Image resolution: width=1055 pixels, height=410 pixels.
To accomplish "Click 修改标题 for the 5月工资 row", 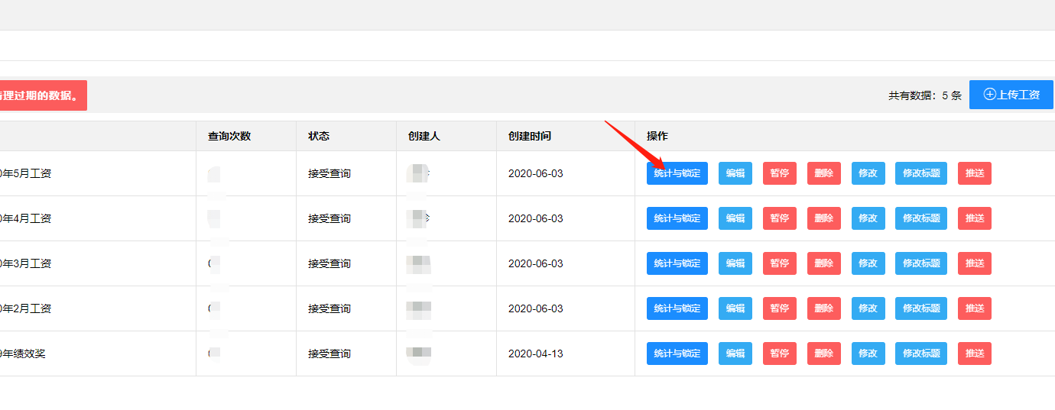I will point(920,173).
